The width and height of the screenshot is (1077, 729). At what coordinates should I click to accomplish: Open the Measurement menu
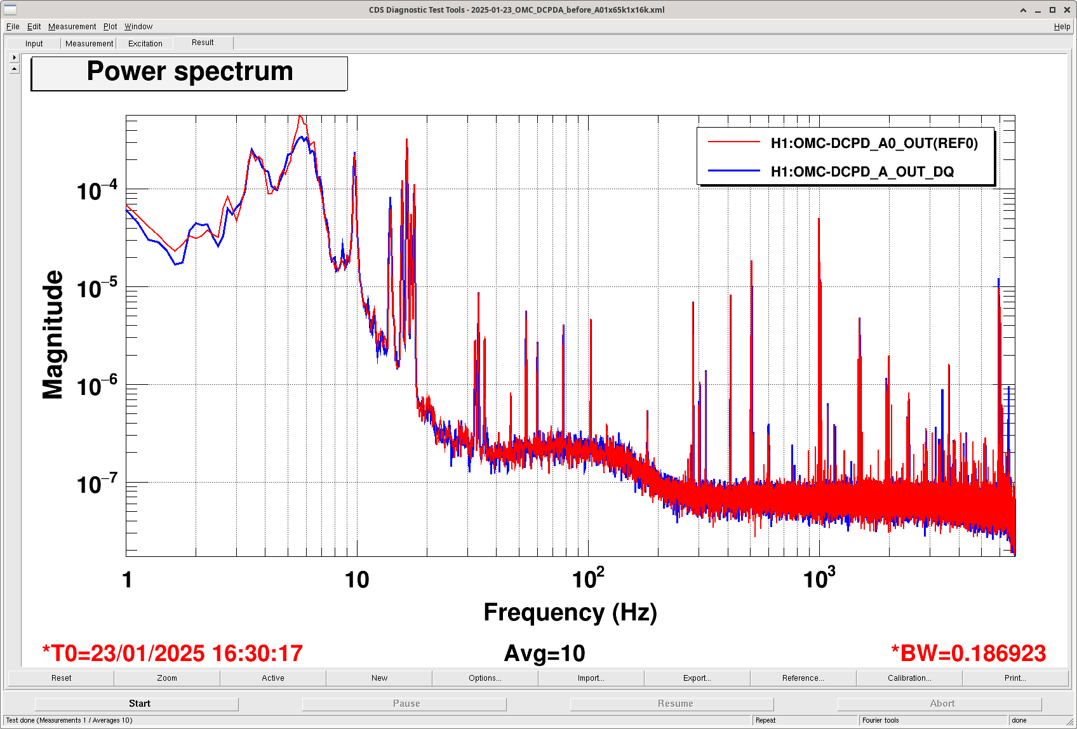[x=72, y=27]
